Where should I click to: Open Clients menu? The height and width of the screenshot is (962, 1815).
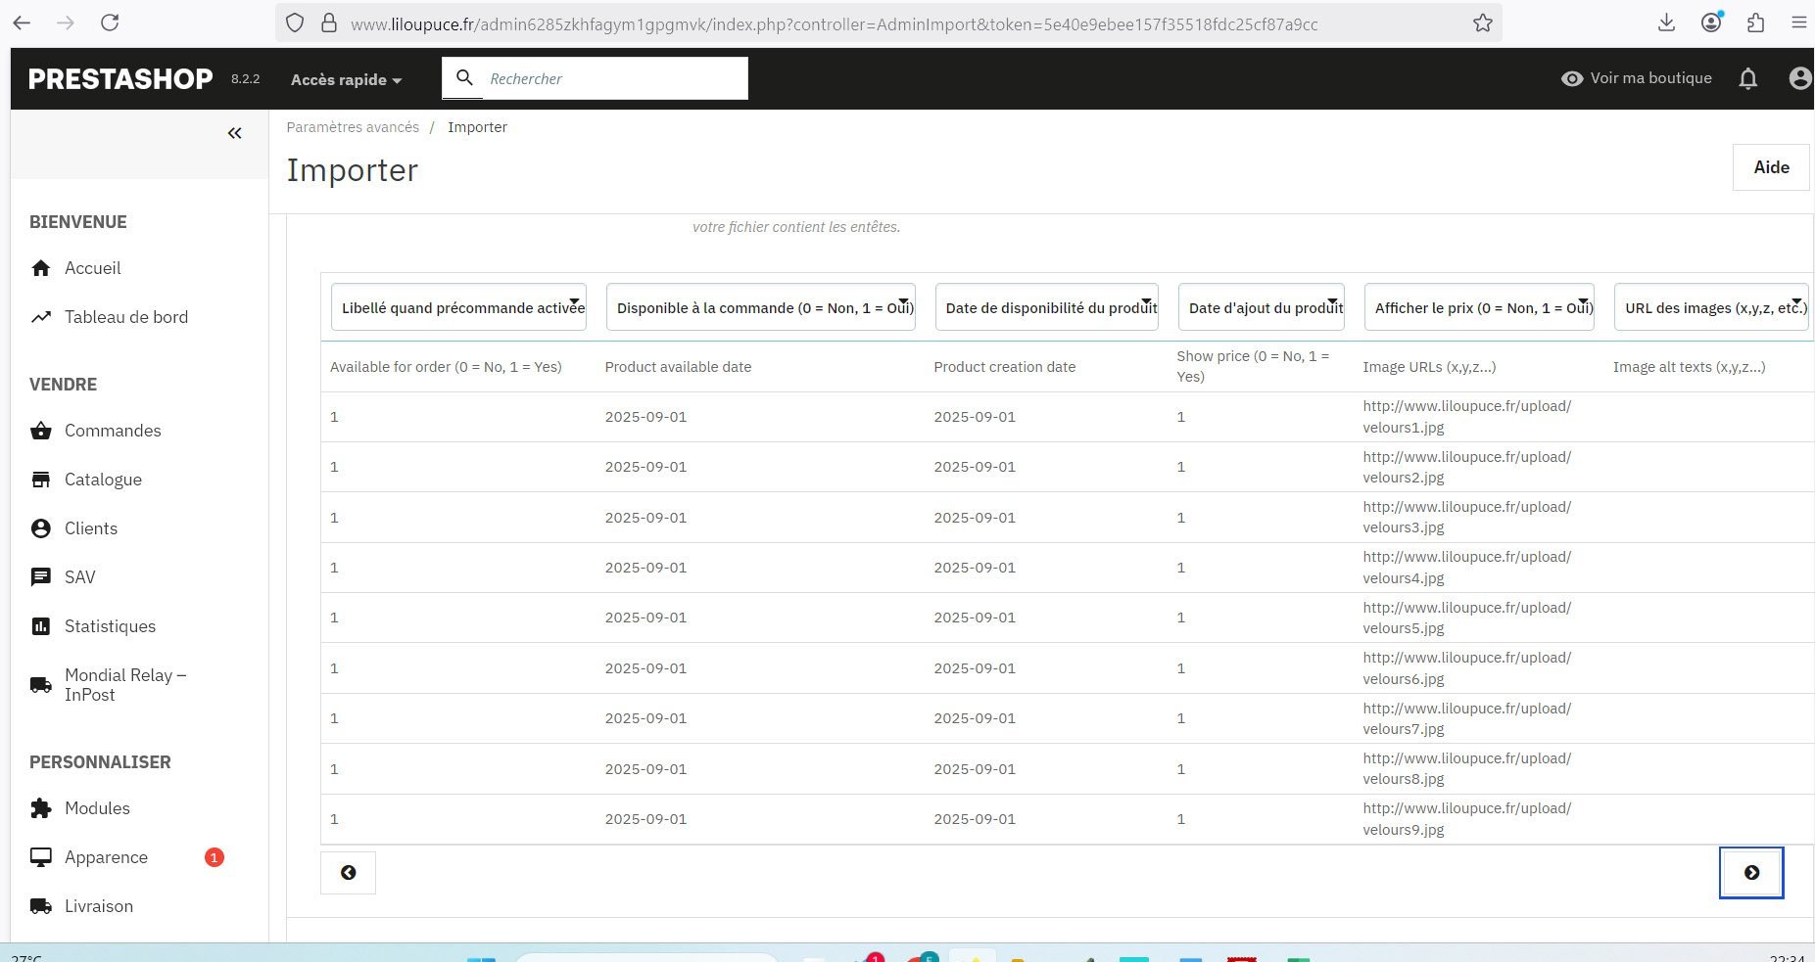tap(90, 528)
